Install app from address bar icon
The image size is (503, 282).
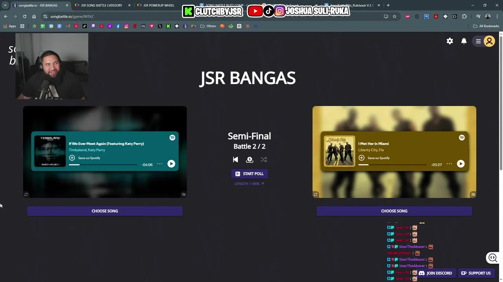(x=386, y=16)
